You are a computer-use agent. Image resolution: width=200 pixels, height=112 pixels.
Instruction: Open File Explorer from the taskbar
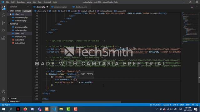(61, 109)
